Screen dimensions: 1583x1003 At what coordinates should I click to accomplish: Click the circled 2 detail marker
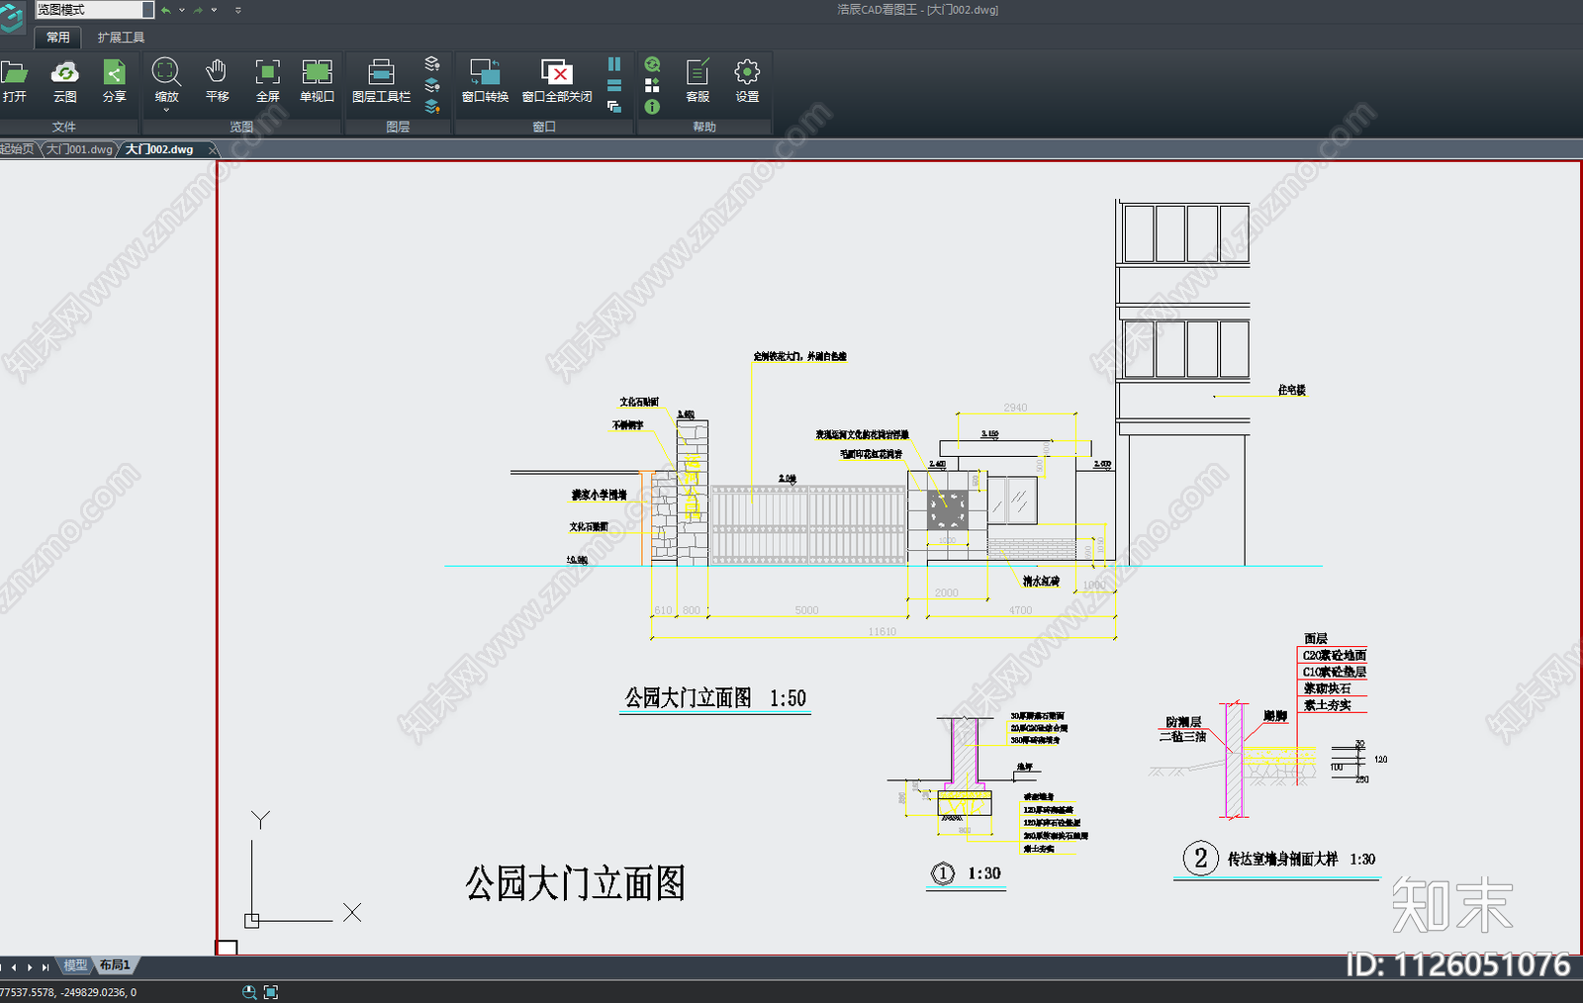(1200, 858)
